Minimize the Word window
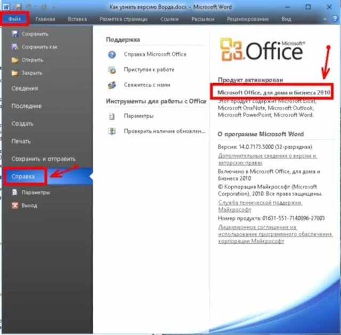The height and width of the screenshot is (335, 341). coord(287,7)
